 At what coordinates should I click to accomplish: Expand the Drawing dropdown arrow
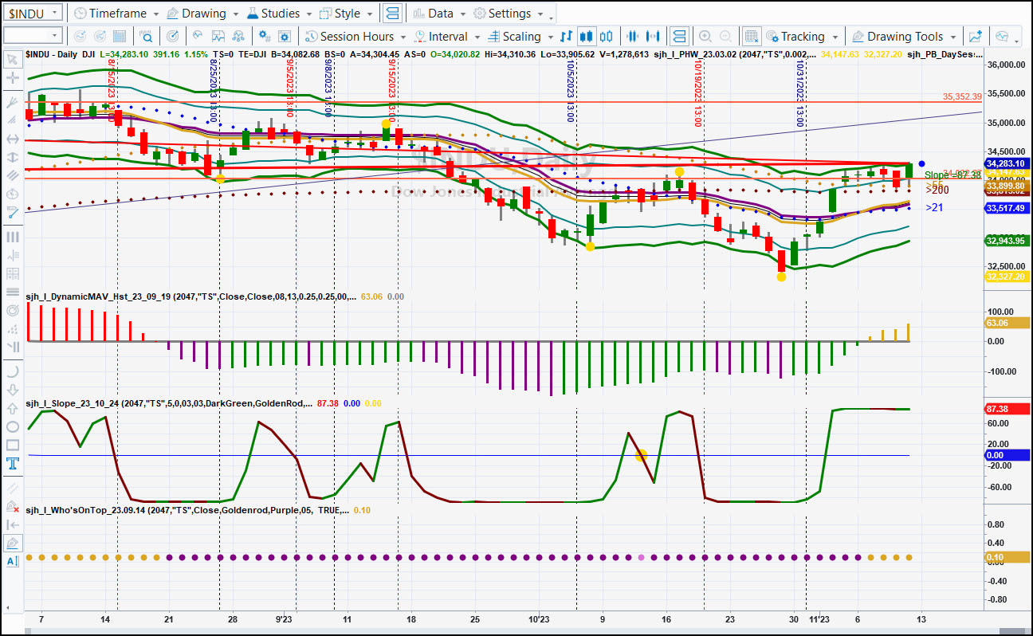click(x=234, y=14)
